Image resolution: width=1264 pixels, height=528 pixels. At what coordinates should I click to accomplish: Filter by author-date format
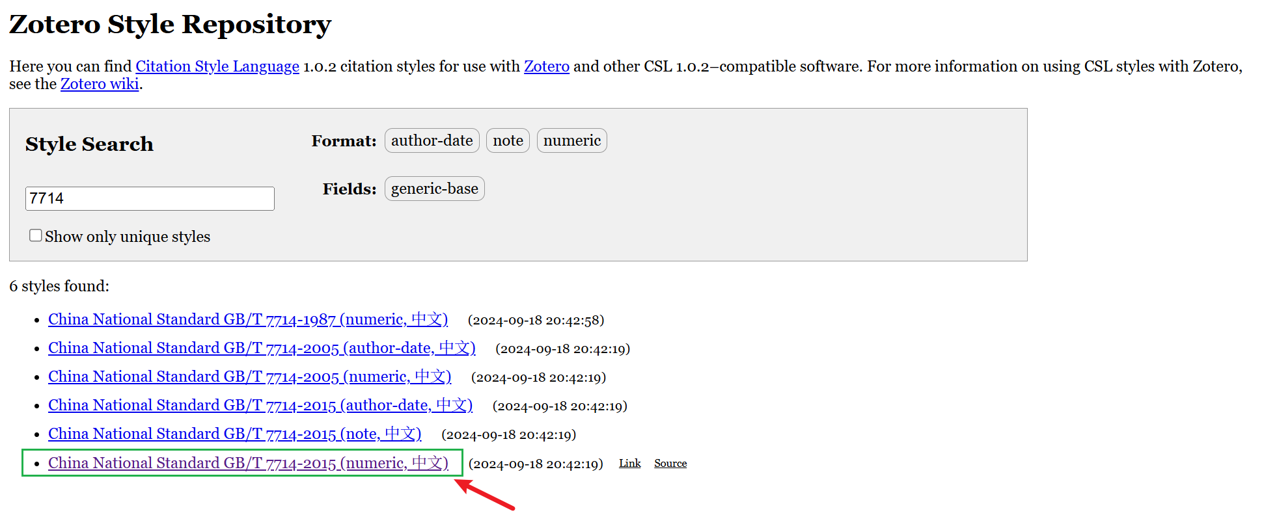coord(432,140)
